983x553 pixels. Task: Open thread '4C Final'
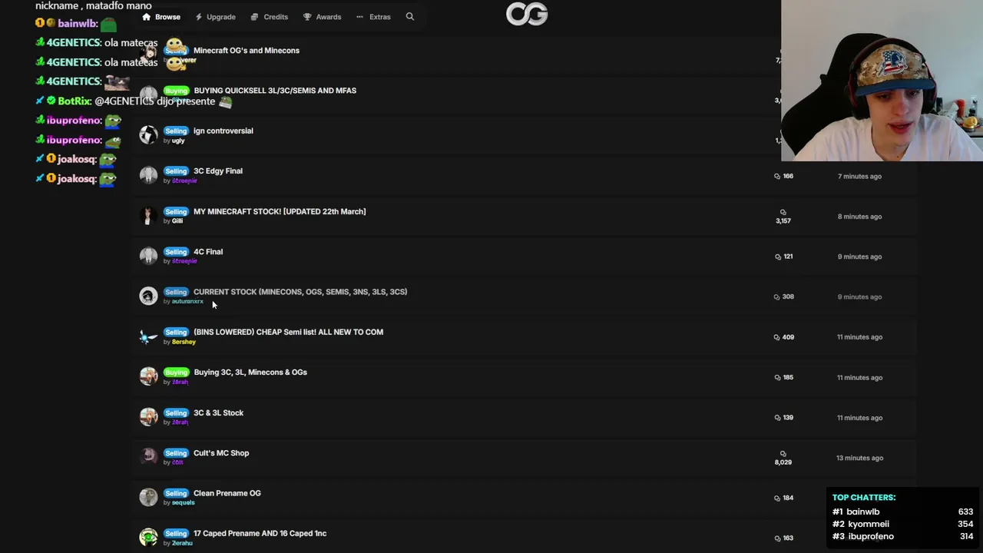[208, 252]
